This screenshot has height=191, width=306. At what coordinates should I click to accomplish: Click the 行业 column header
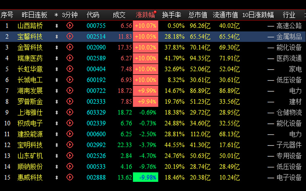click(289, 15)
